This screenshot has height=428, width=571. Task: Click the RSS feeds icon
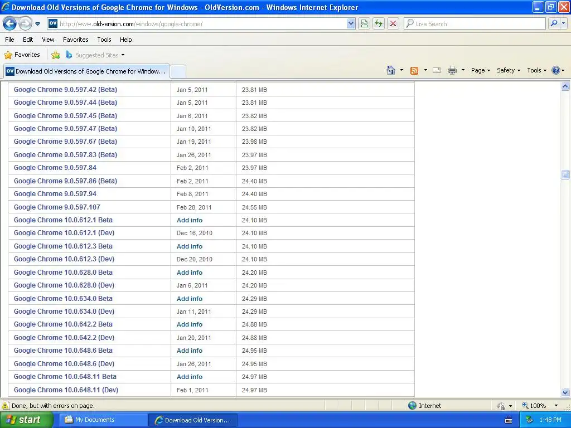coord(414,71)
